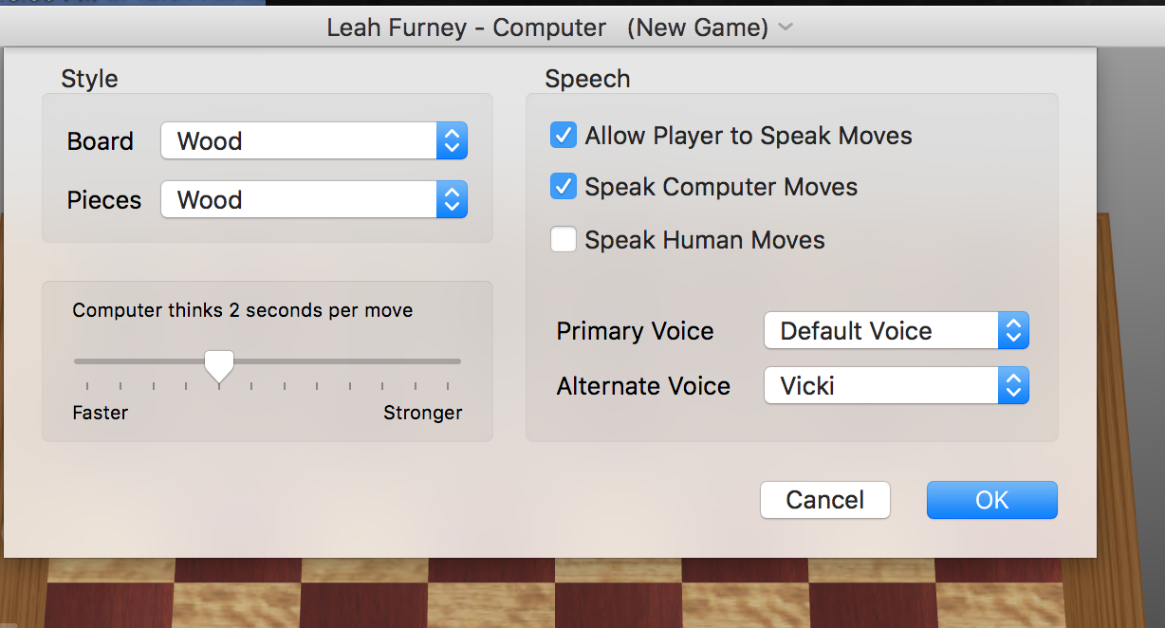The image size is (1165, 628).
Task: Click the blue arrows on Board popup
Action: coord(453,141)
